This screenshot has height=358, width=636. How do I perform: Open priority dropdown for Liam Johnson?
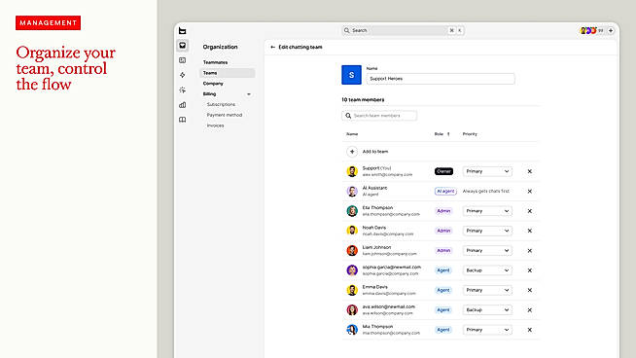pos(487,250)
